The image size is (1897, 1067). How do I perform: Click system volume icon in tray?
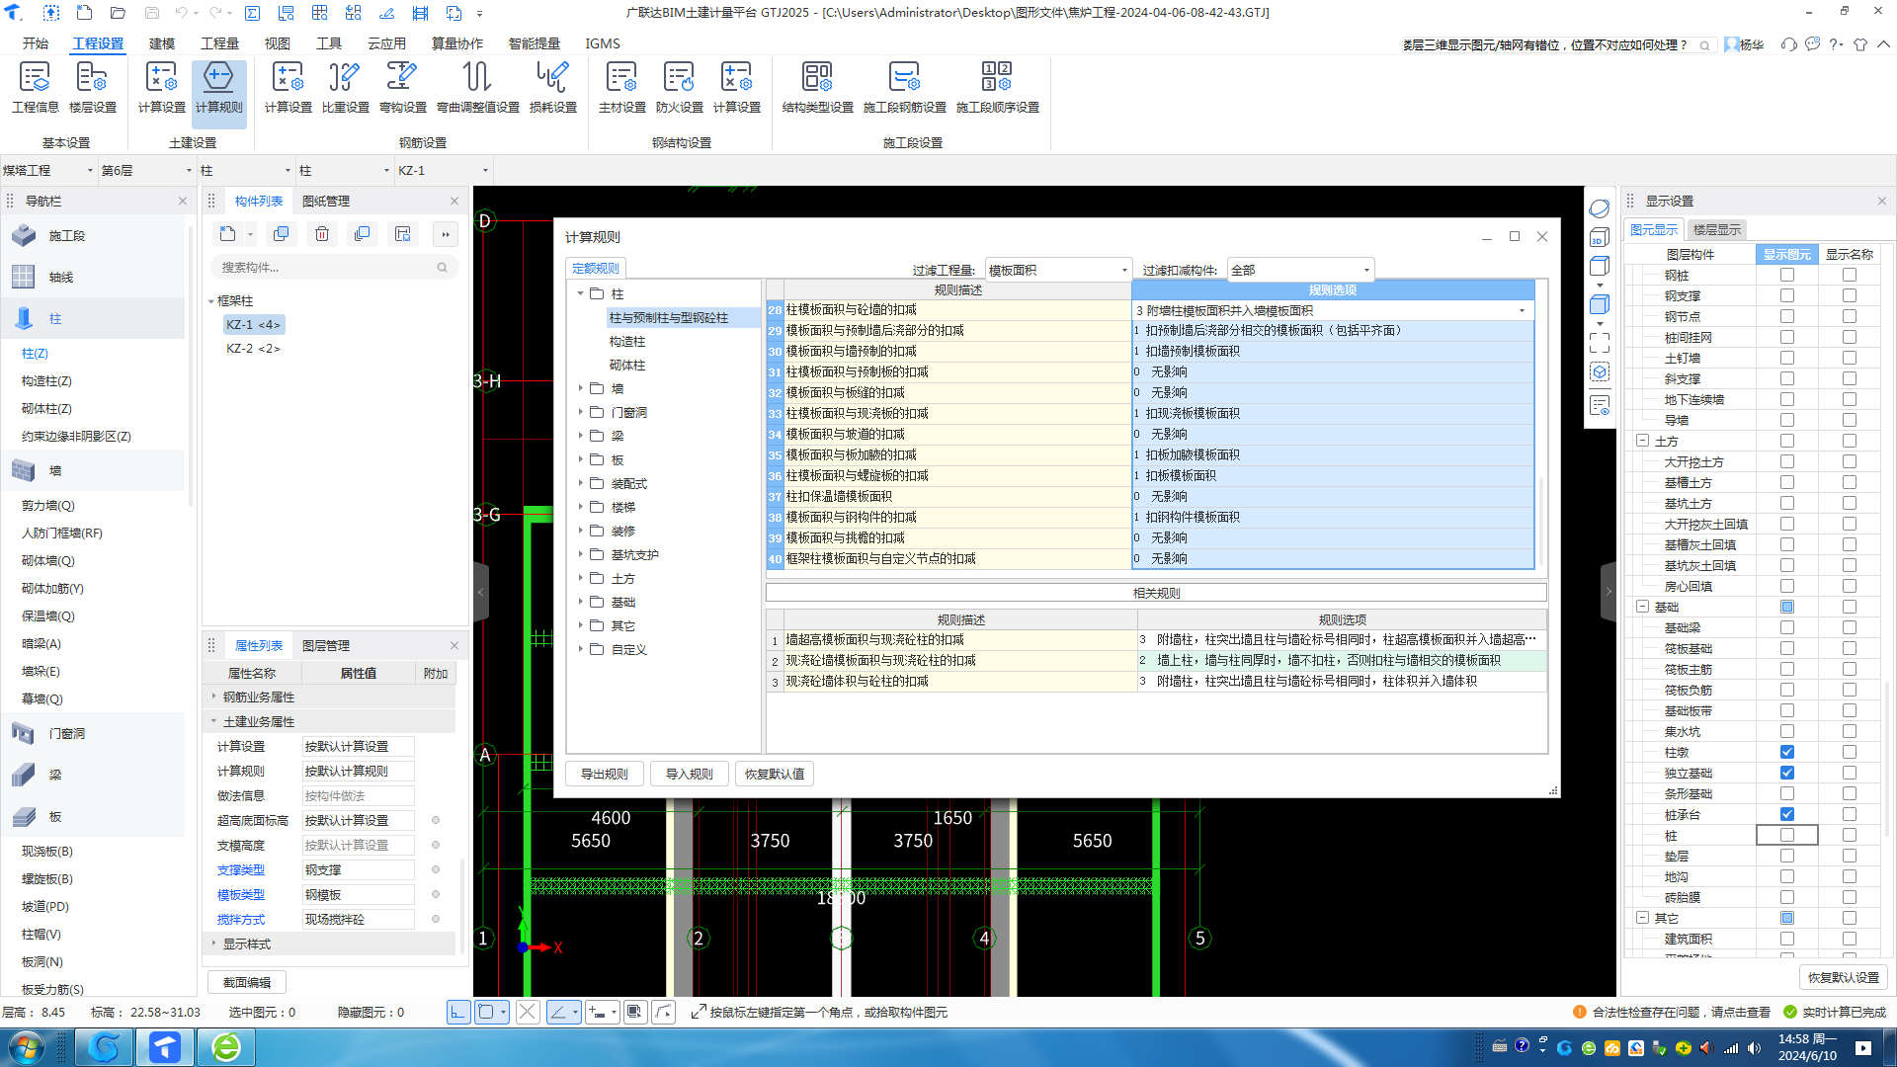1754,1048
